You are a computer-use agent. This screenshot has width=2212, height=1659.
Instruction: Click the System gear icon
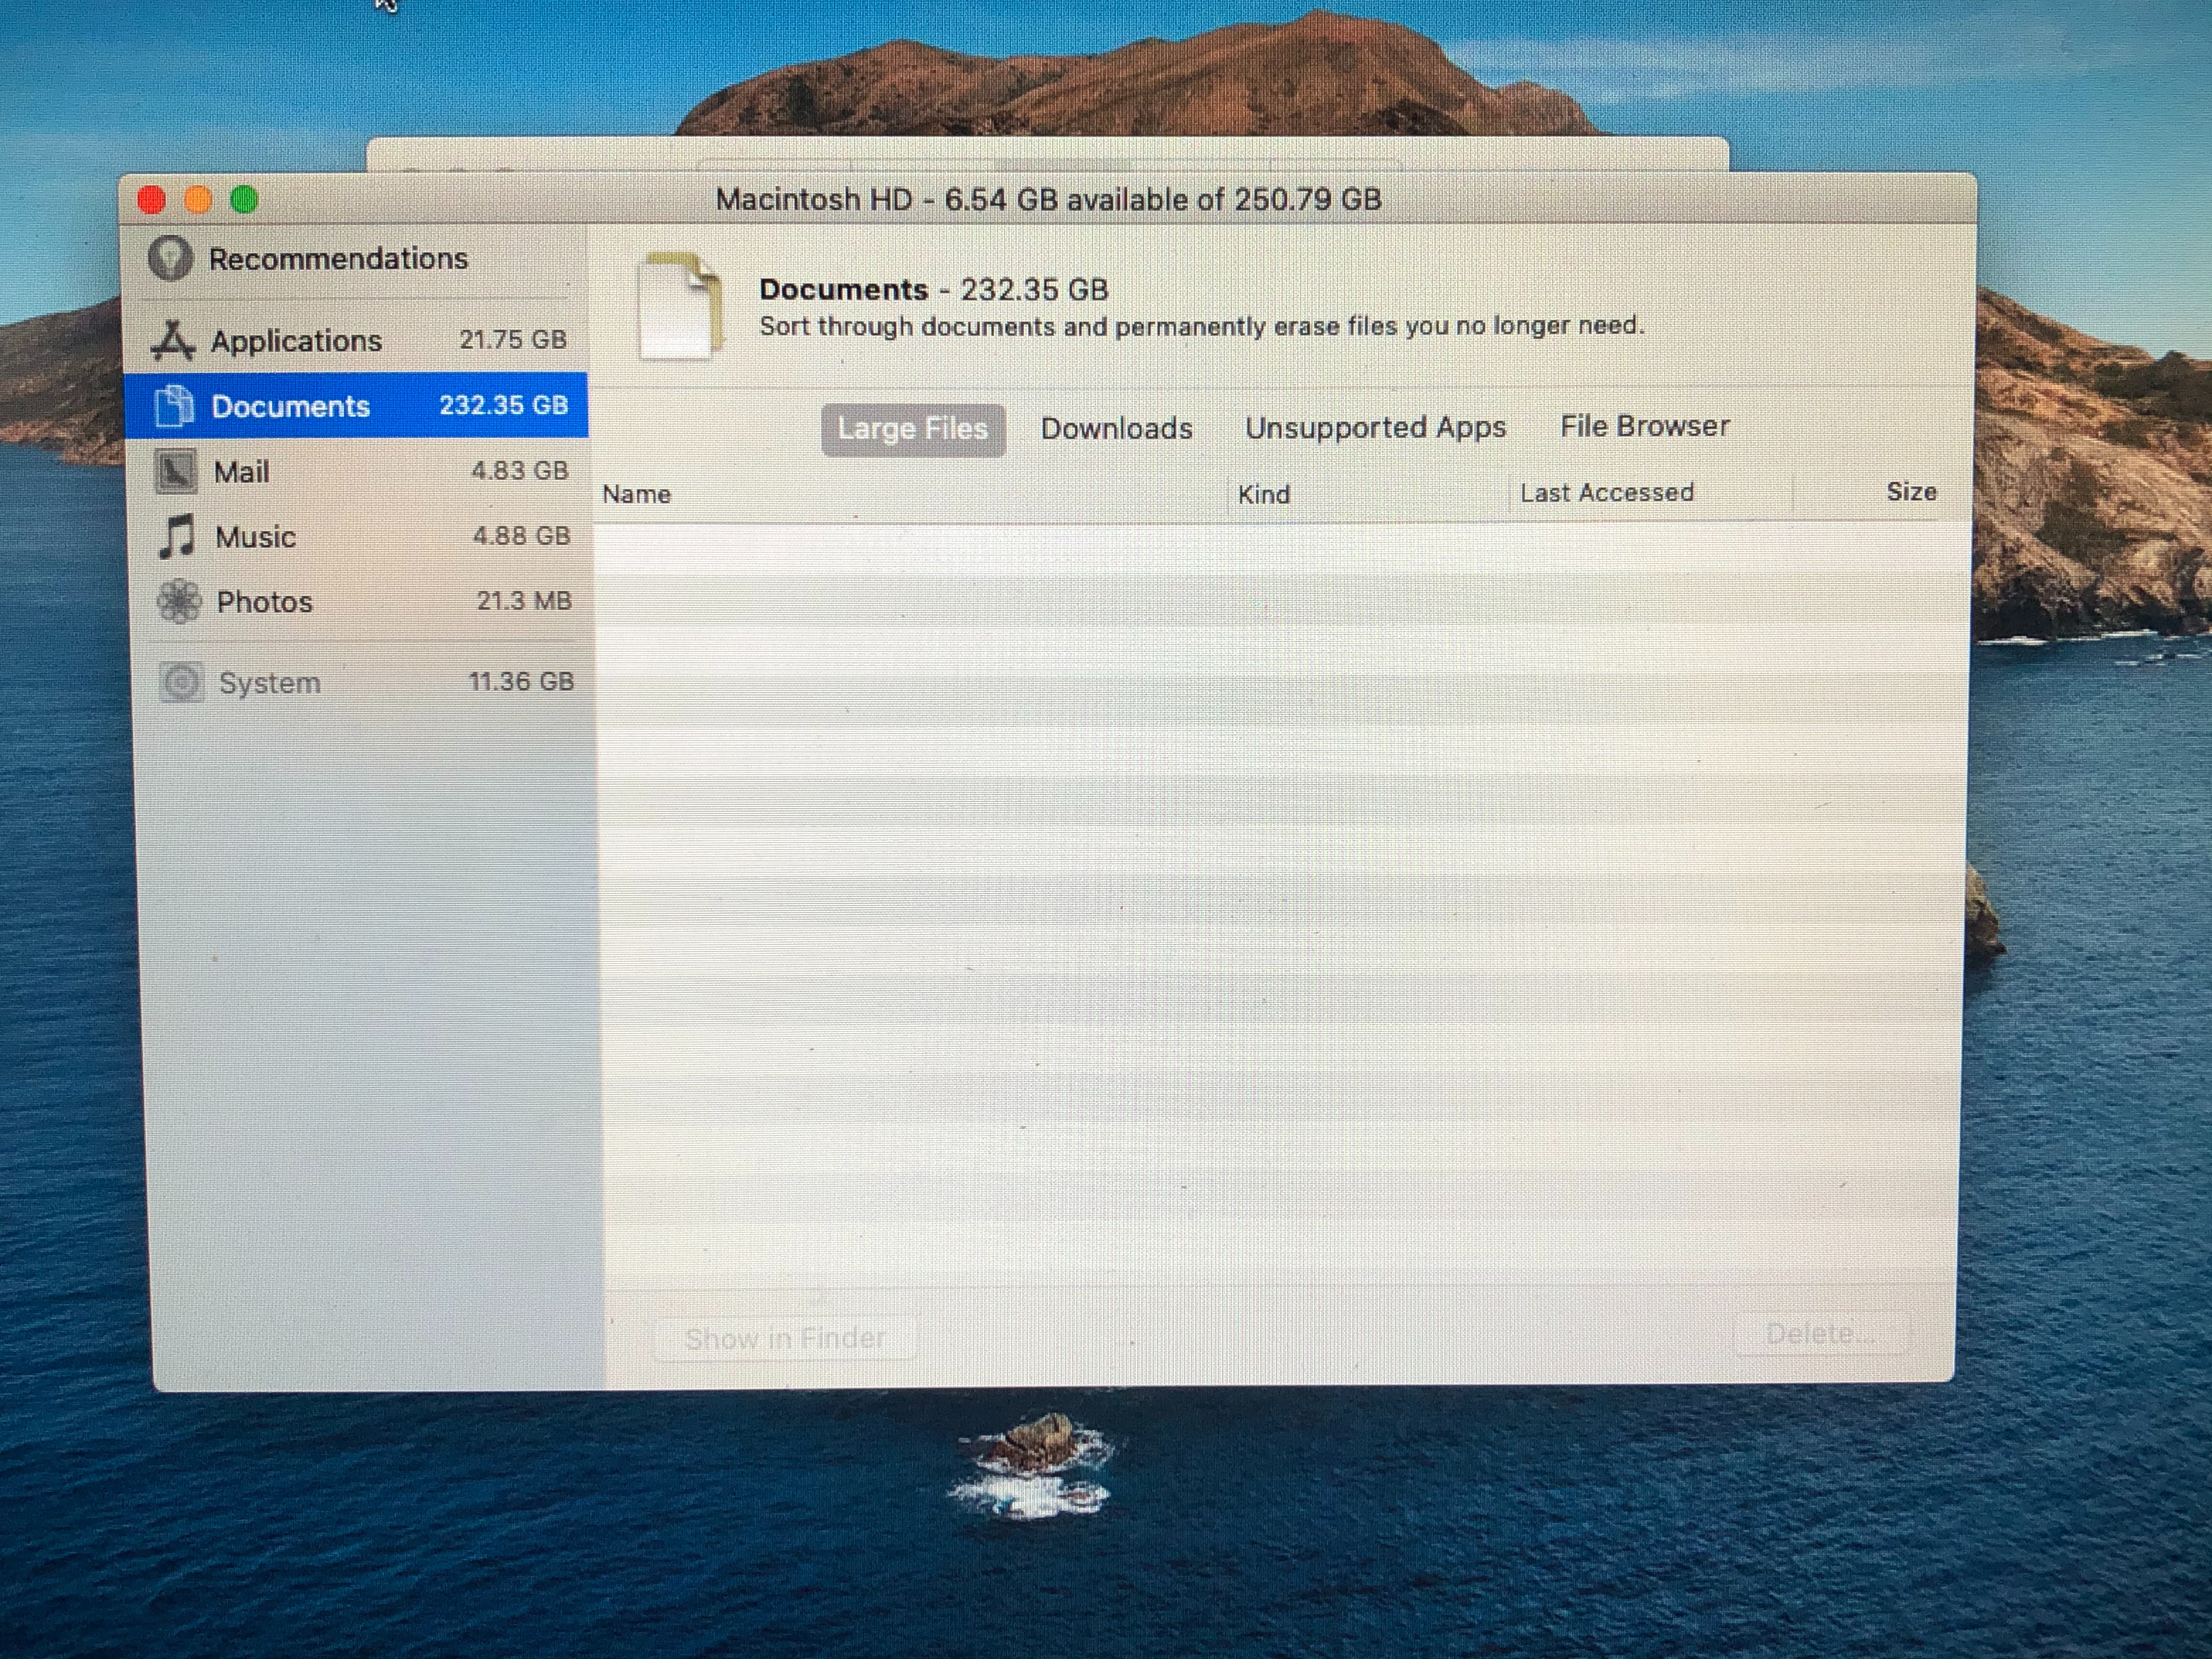coord(181,682)
